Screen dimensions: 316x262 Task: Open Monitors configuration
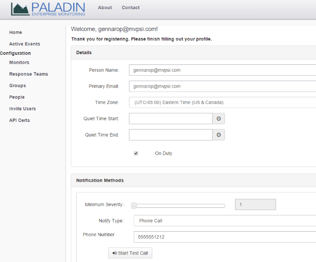(x=19, y=63)
